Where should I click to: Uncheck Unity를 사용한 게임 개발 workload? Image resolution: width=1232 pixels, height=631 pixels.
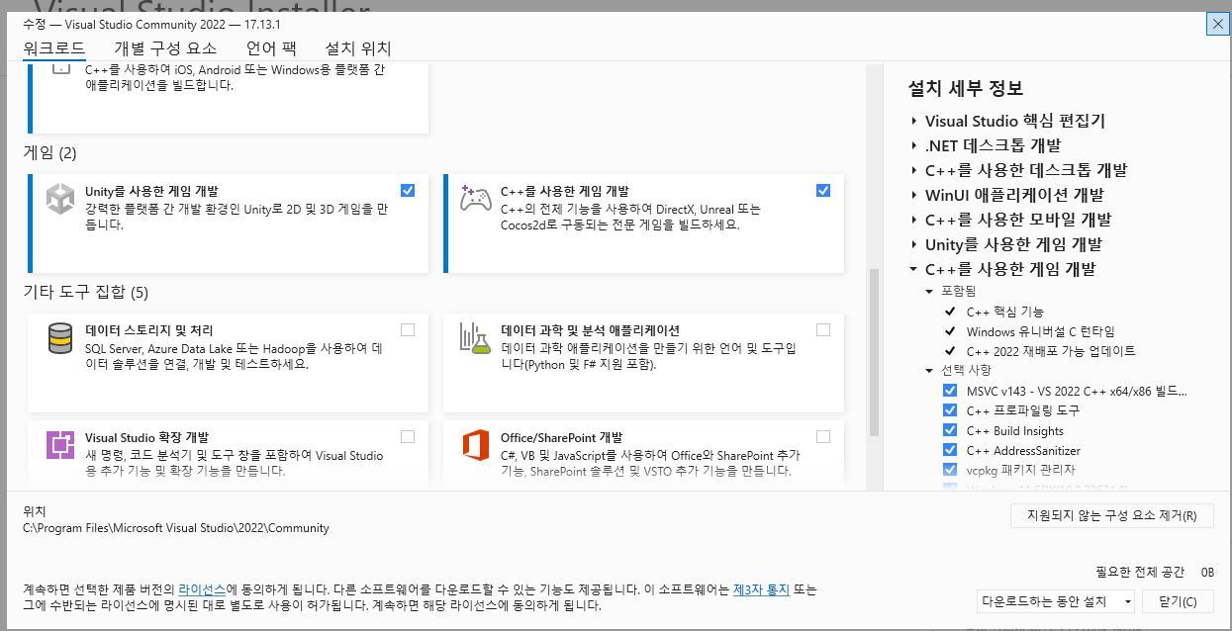408,190
